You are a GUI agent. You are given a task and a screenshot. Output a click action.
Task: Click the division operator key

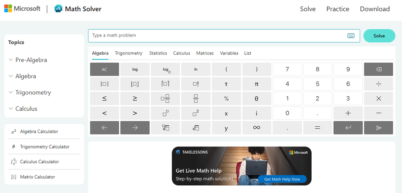[378, 84]
